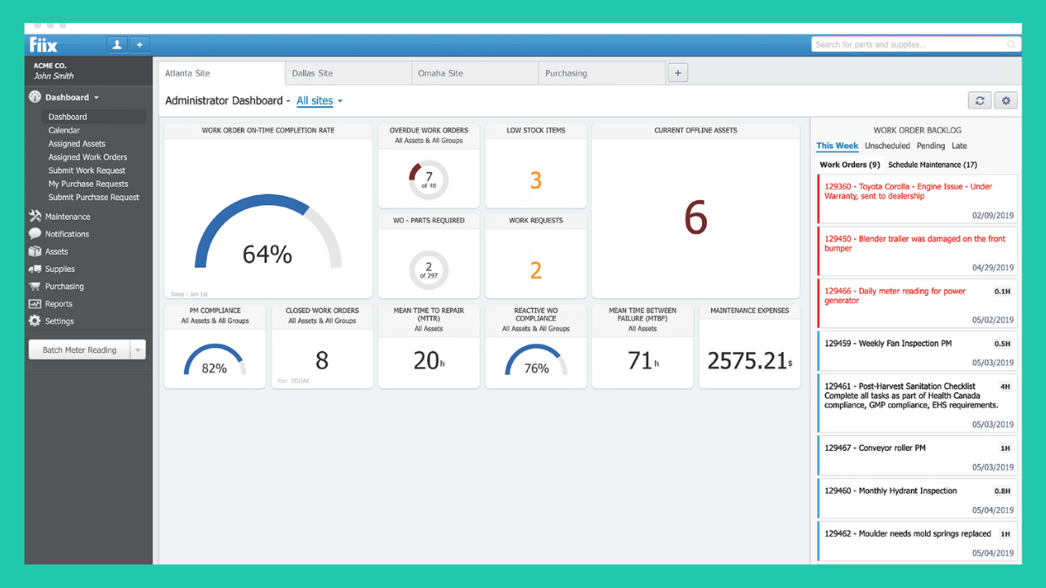Screen dimensions: 1046x588
Task: Click the plus icon next to profile
Action: (139, 44)
